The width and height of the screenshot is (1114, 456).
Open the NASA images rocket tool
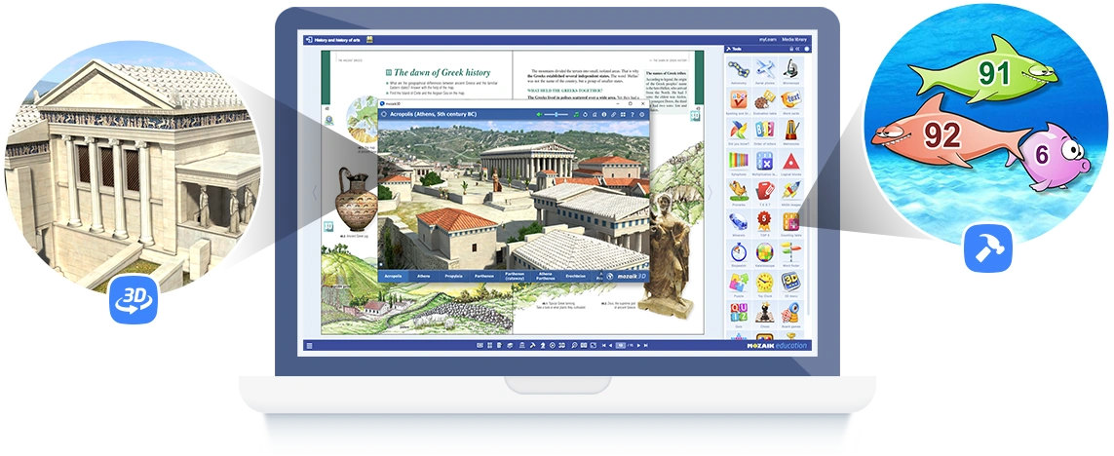(790, 194)
